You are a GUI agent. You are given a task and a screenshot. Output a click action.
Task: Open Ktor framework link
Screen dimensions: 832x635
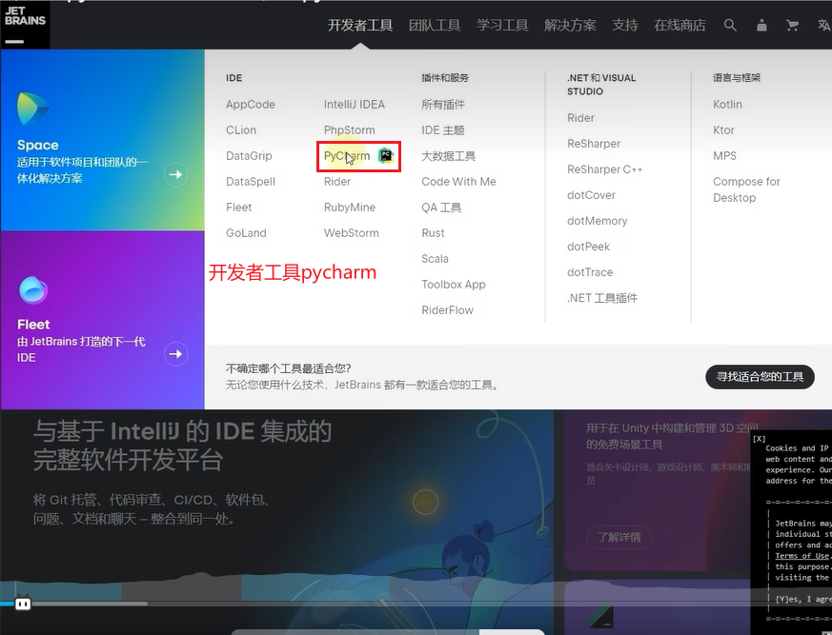(723, 129)
